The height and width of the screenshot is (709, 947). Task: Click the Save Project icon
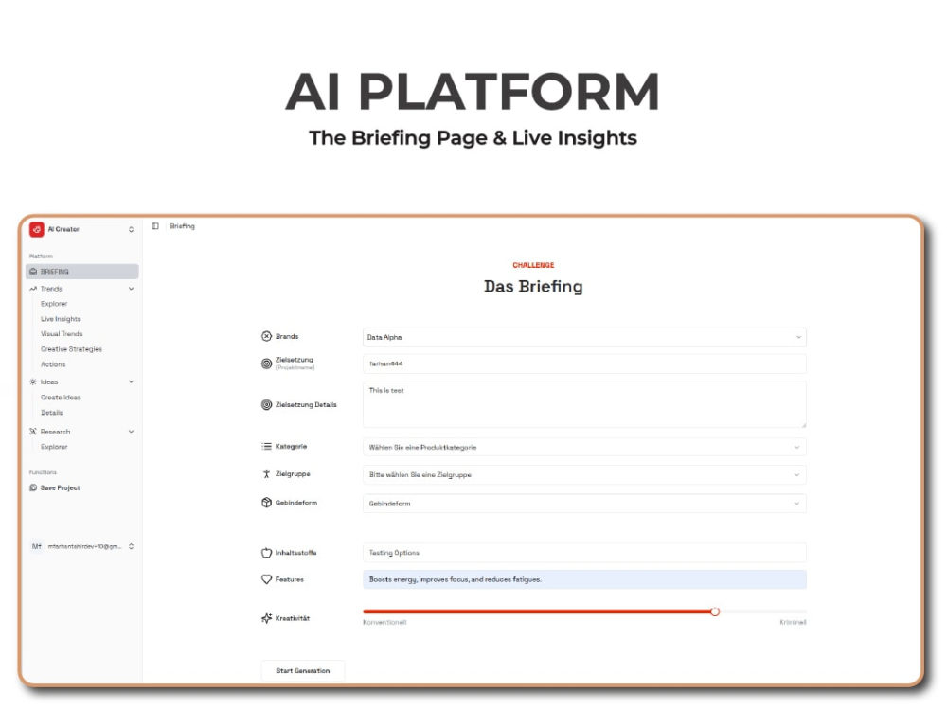(x=33, y=487)
